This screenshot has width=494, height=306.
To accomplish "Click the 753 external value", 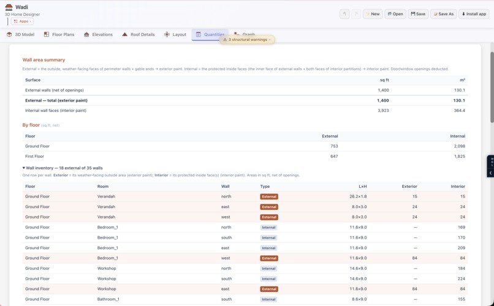I will tap(334, 146).
